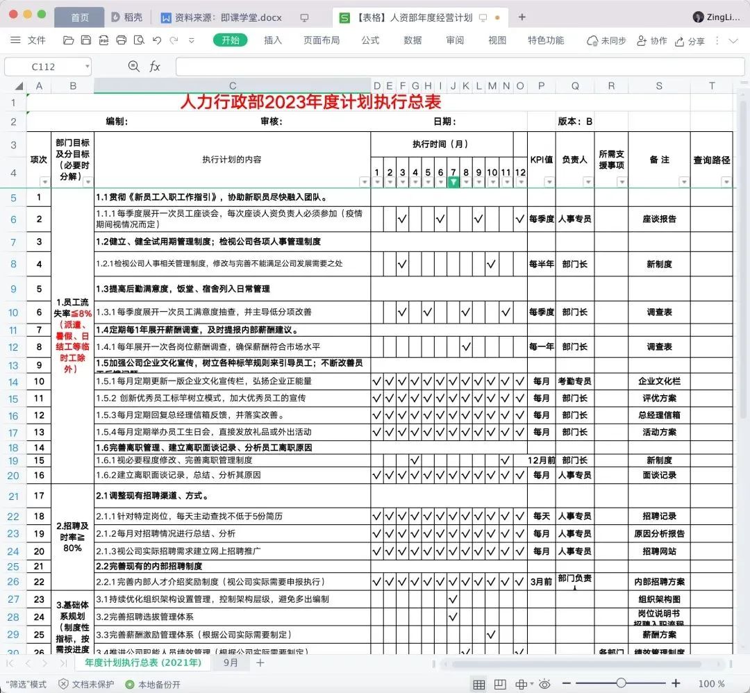Open filter dropdown for 所需支援事项 column

(622, 182)
